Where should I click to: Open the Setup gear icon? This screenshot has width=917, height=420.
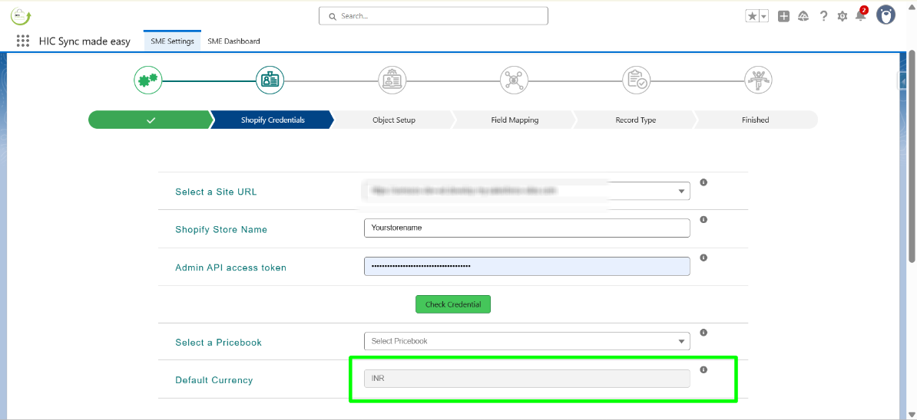tap(843, 16)
